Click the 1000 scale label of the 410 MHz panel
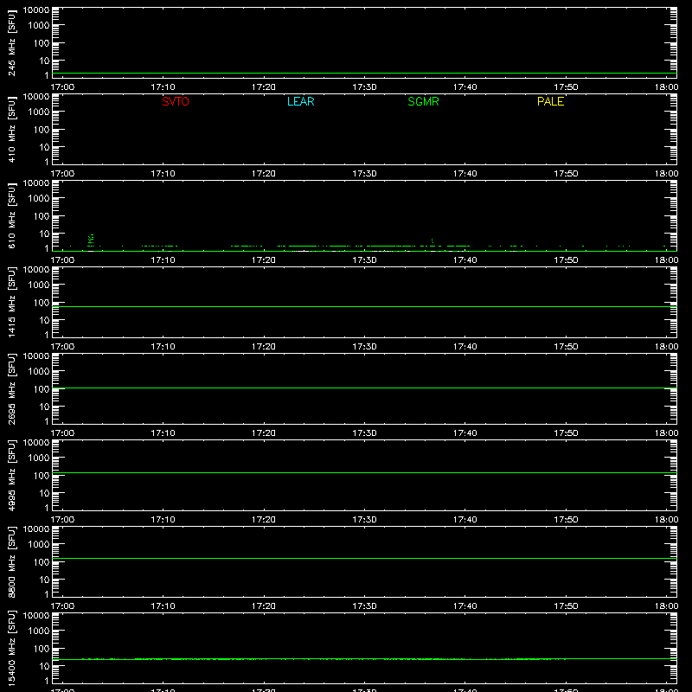The height and width of the screenshot is (692, 692). click(39, 112)
